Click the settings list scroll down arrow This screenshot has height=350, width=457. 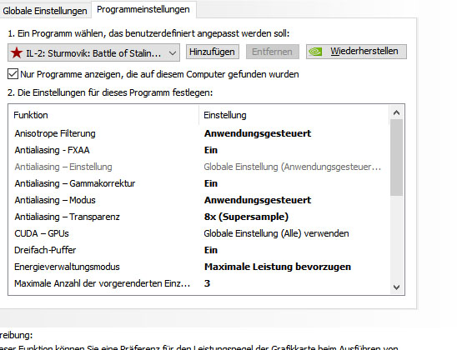(396, 287)
